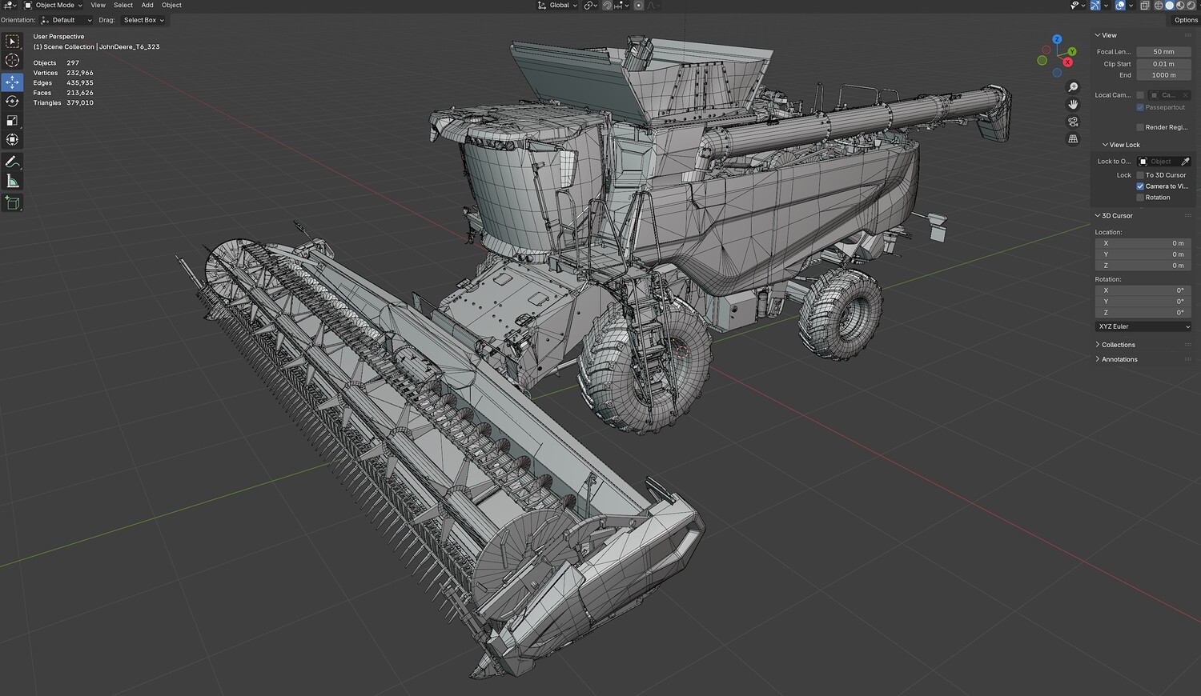This screenshot has width=1201, height=696.
Task: Click the Clip Start 0.01 m field
Action: (1163, 64)
